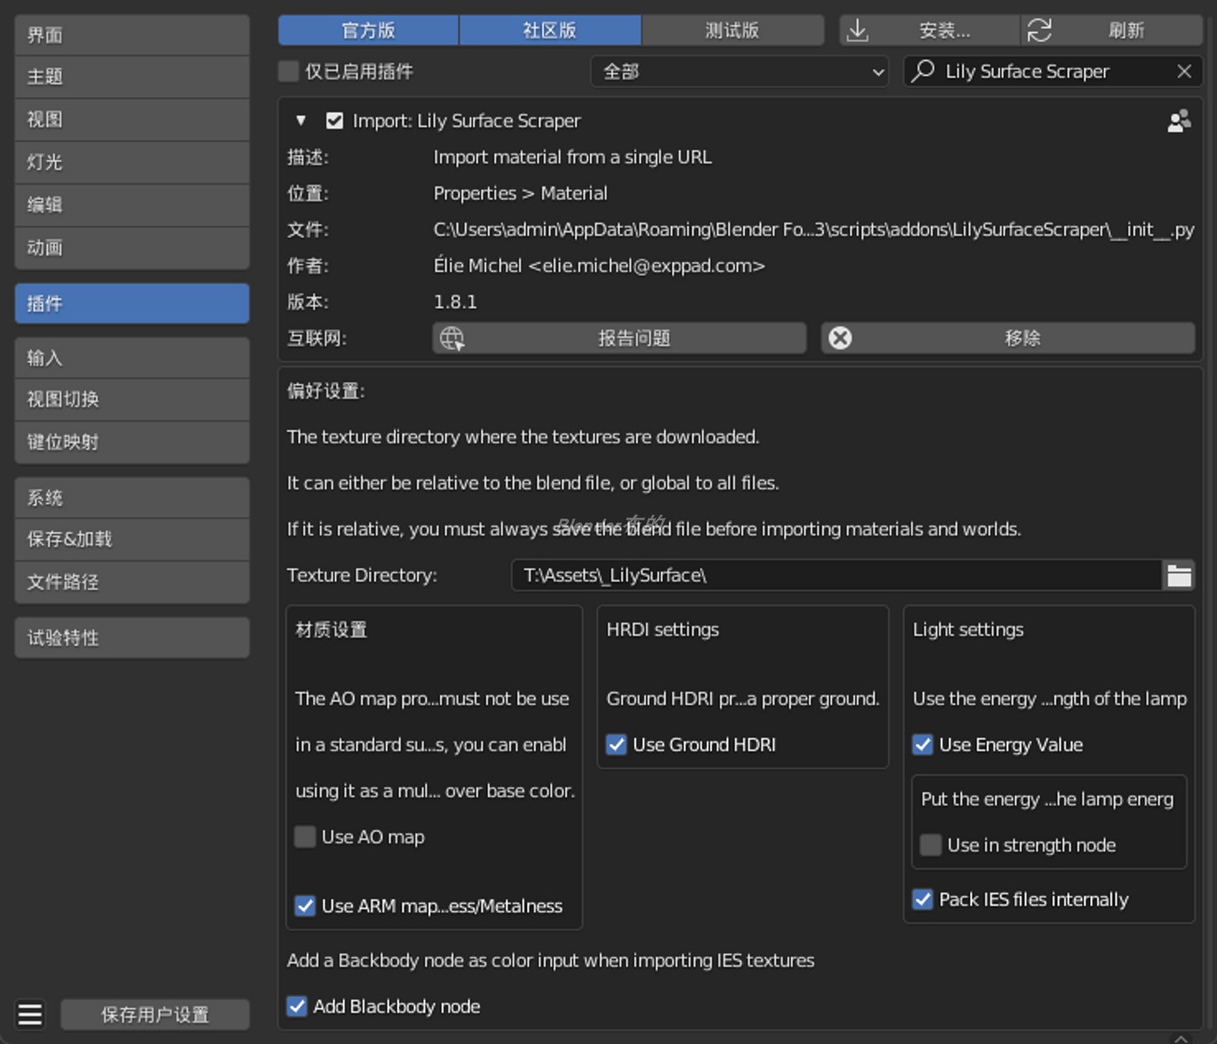Click the community users icon on addon
Viewport: 1217px width, 1044px height.
click(1179, 121)
